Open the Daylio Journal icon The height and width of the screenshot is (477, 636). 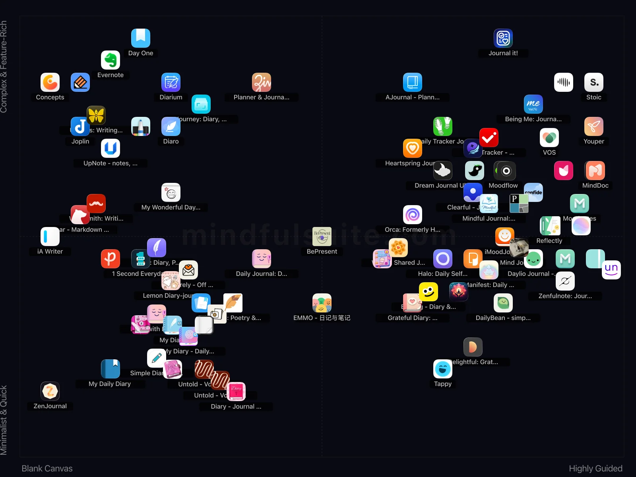tap(534, 259)
